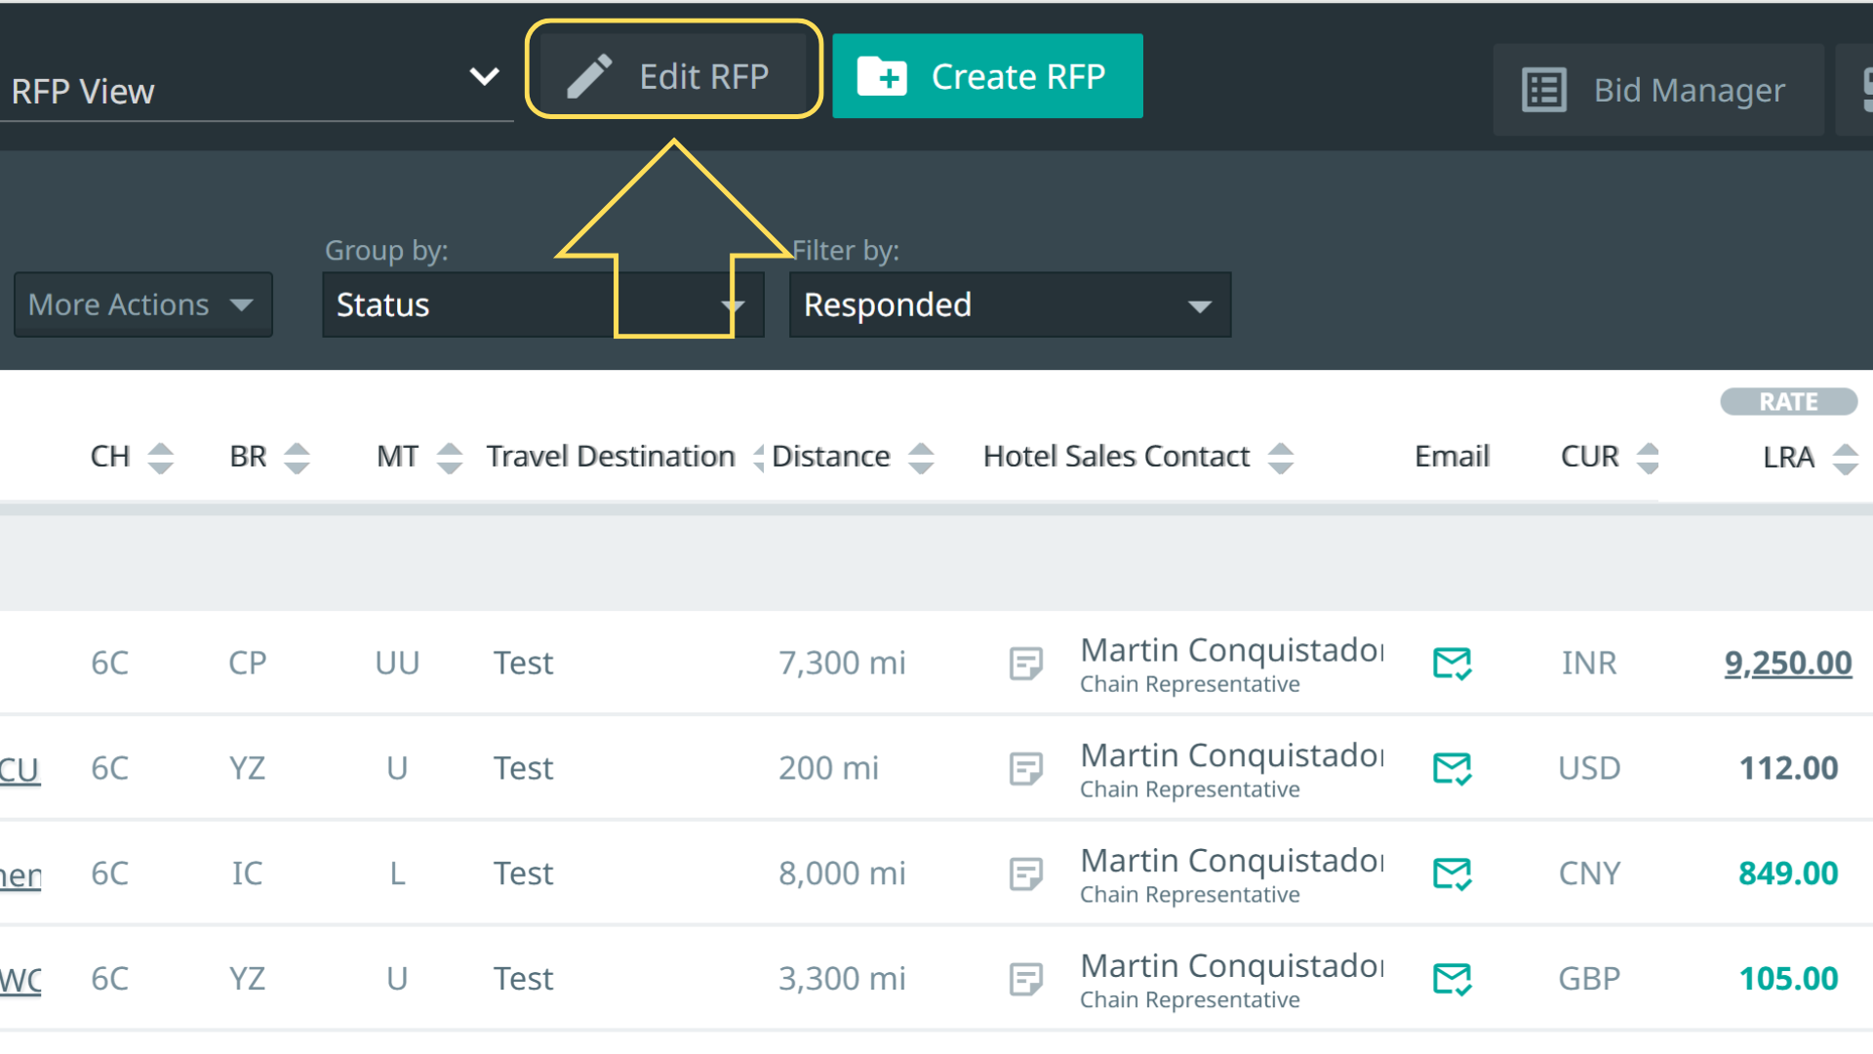The width and height of the screenshot is (1873, 1054).
Task: Sort by Hotel Sales Contact arrows
Action: coord(1281,458)
